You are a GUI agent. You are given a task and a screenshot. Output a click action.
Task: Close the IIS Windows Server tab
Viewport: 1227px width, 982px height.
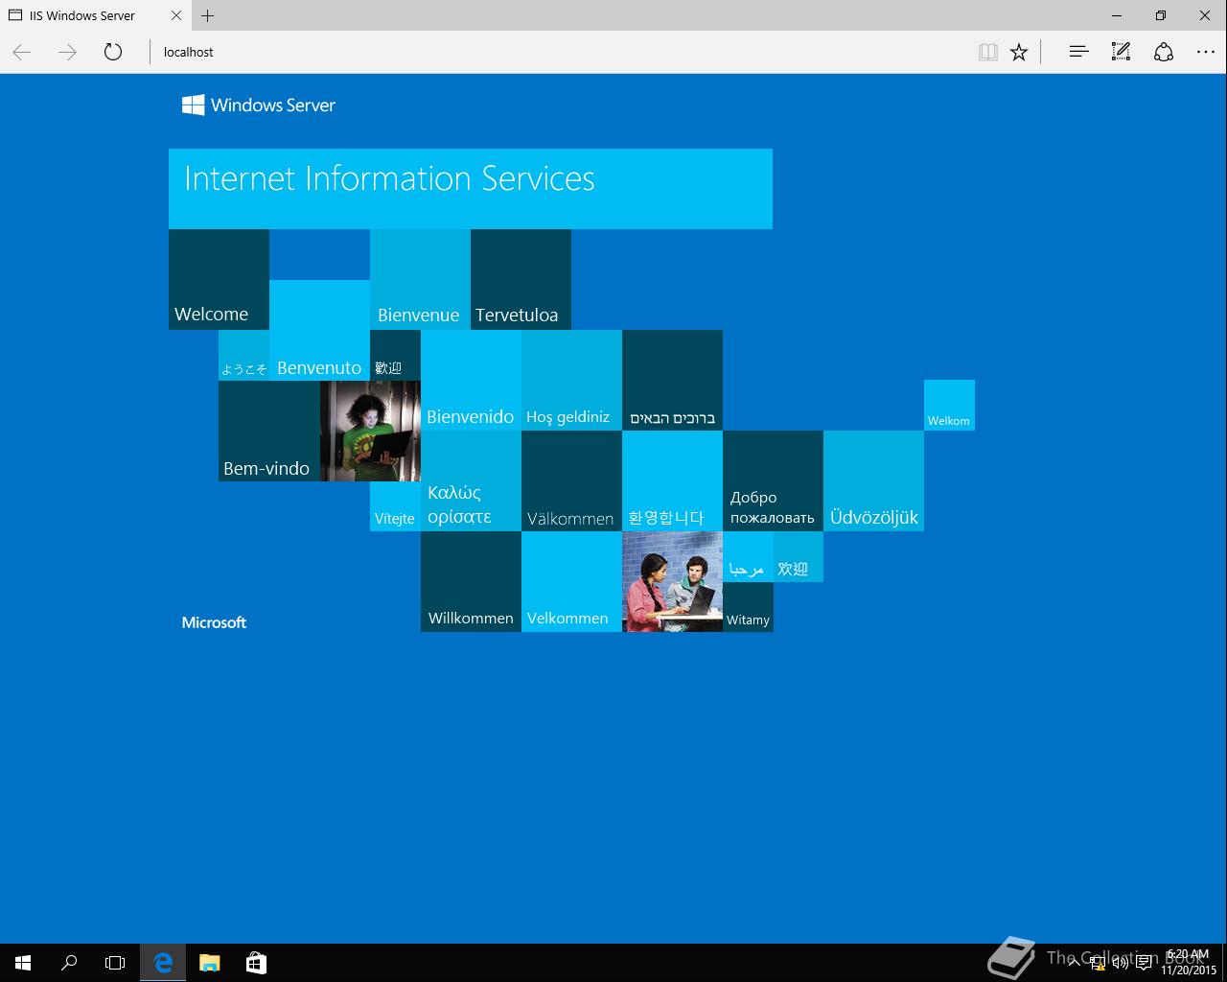point(175,15)
